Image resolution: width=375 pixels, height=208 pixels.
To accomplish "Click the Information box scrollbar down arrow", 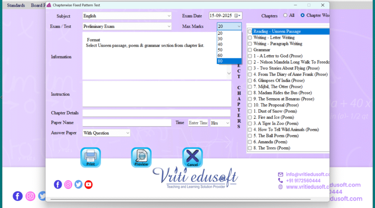I will click(x=229, y=73).
